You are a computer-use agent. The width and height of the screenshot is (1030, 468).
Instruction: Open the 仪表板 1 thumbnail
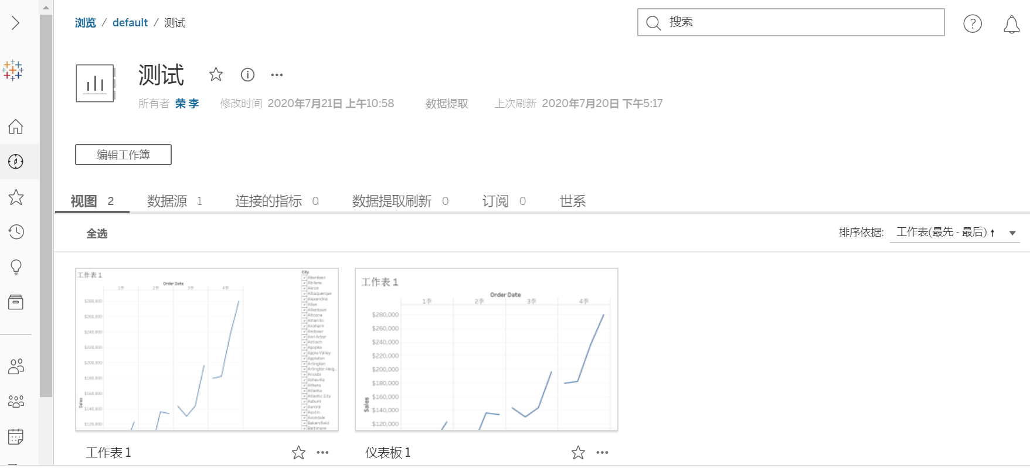(x=487, y=350)
